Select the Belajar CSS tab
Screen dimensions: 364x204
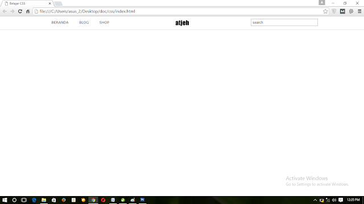tap(27, 3)
